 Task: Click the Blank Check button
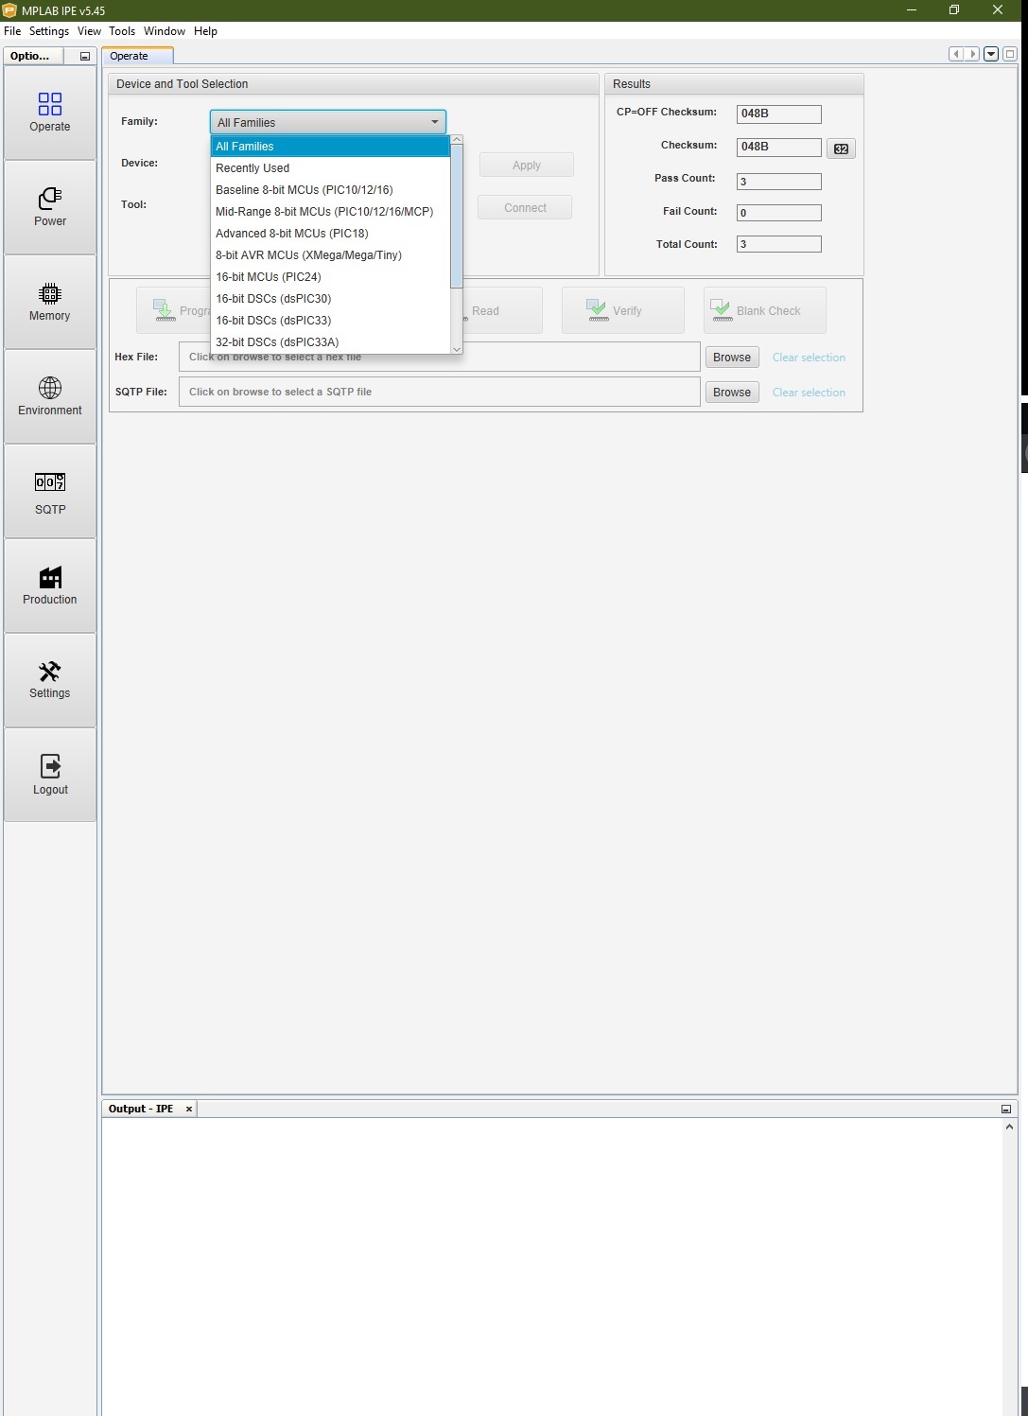click(764, 310)
